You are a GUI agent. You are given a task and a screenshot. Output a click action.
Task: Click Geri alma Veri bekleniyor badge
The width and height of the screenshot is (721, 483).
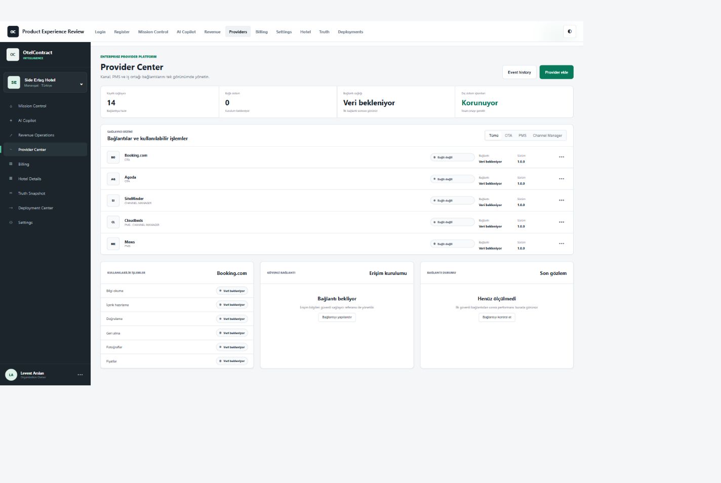coord(232,333)
